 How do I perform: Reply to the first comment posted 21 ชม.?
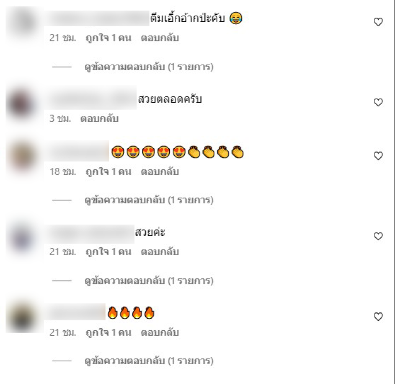159,38
